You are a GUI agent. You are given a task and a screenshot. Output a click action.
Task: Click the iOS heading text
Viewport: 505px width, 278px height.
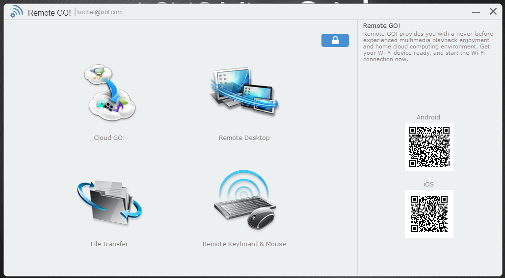point(428,184)
